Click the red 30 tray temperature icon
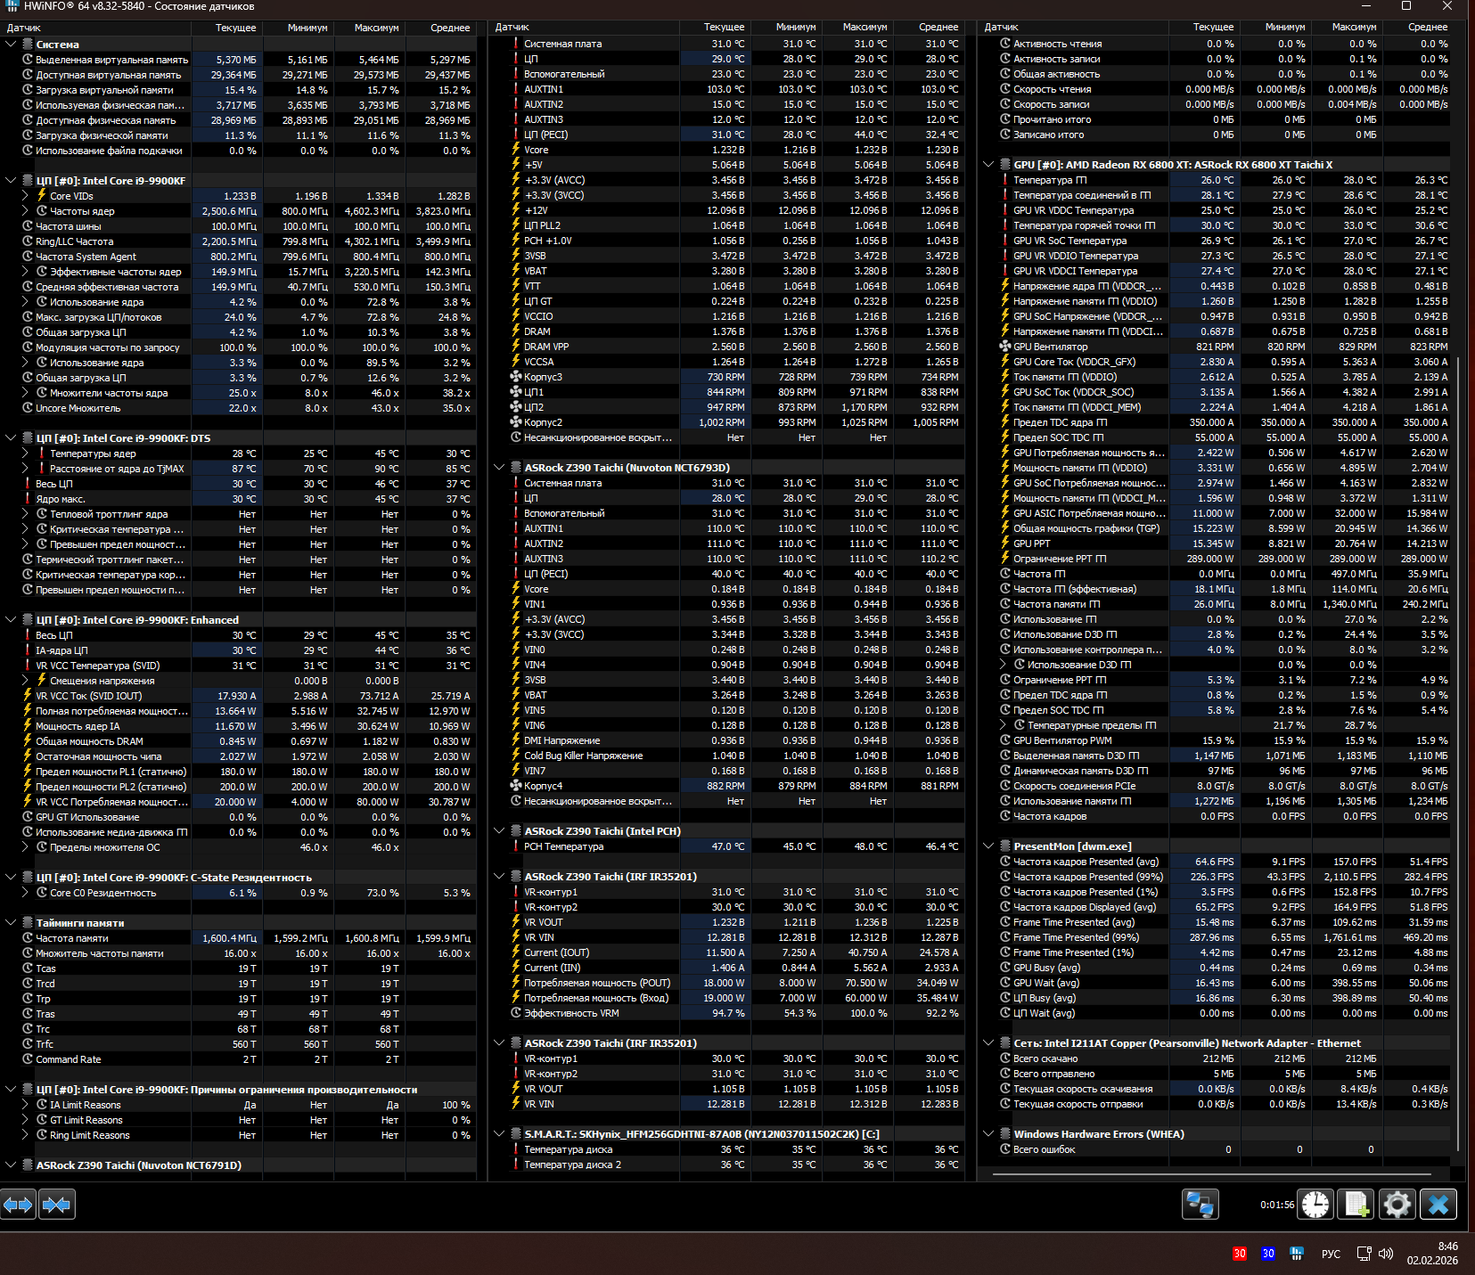Viewport: 1475px width, 1275px height. point(1240,1254)
